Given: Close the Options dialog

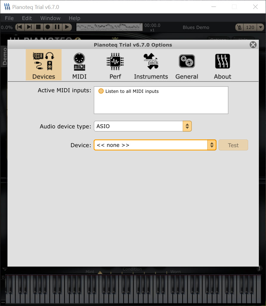Looking at the screenshot, I should coord(253,45).
